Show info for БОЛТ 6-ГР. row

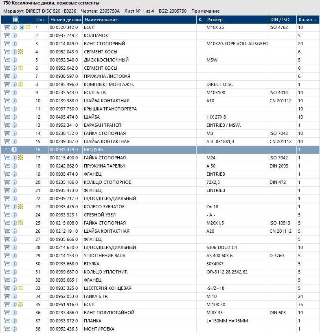[14, 93]
